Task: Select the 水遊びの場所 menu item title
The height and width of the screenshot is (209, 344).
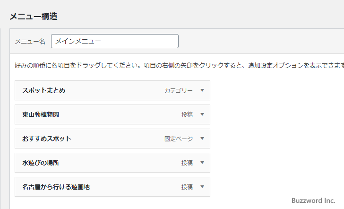Action: [40, 163]
